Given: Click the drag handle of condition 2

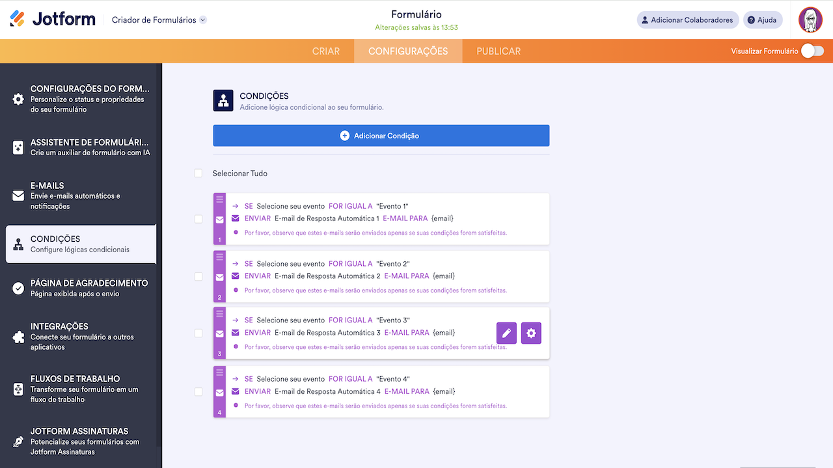Looking at the screenshot, I should point(219,256).
